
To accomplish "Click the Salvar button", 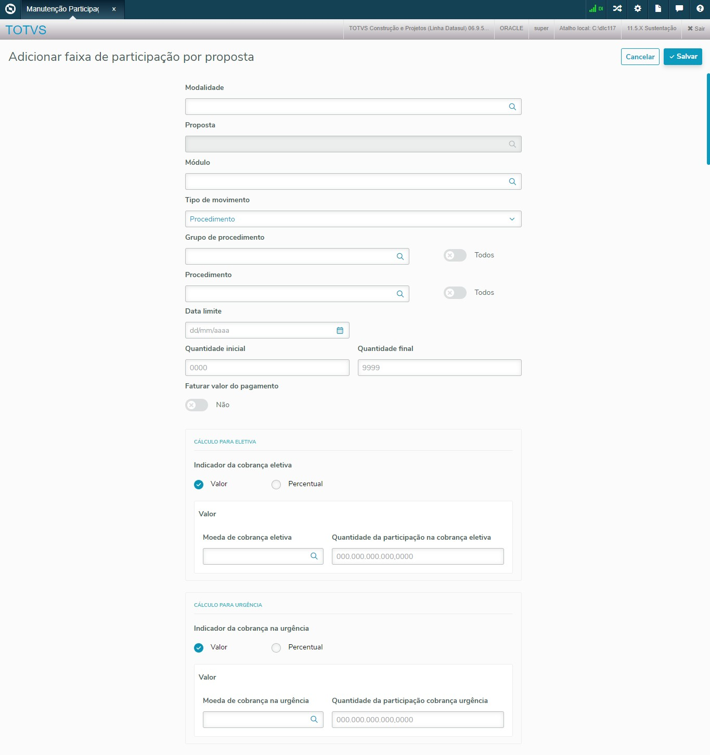I will pos(682,57).
